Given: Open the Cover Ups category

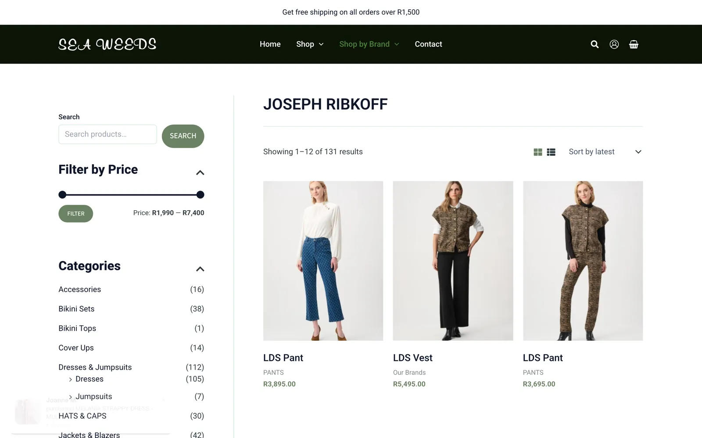Looking at the screenshot, I should coord(76,348).
